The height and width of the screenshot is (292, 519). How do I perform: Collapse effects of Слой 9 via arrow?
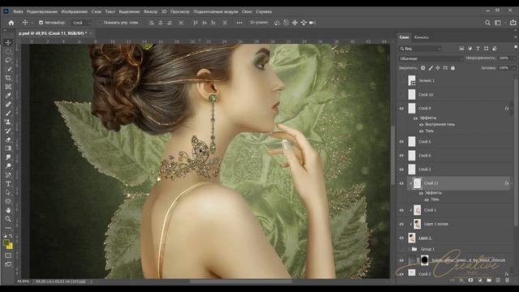pyautogui.click(x=512, y=109)
